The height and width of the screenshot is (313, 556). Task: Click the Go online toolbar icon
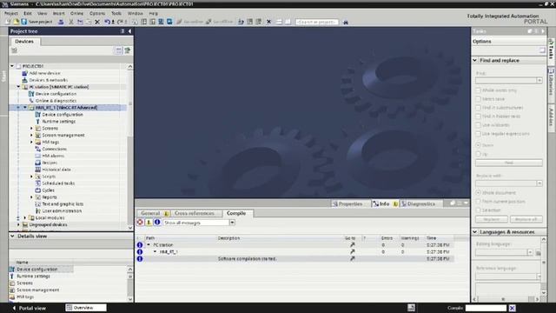coord(180,22)
